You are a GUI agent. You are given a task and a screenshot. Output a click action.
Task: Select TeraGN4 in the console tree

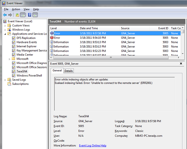pos(22,71)
